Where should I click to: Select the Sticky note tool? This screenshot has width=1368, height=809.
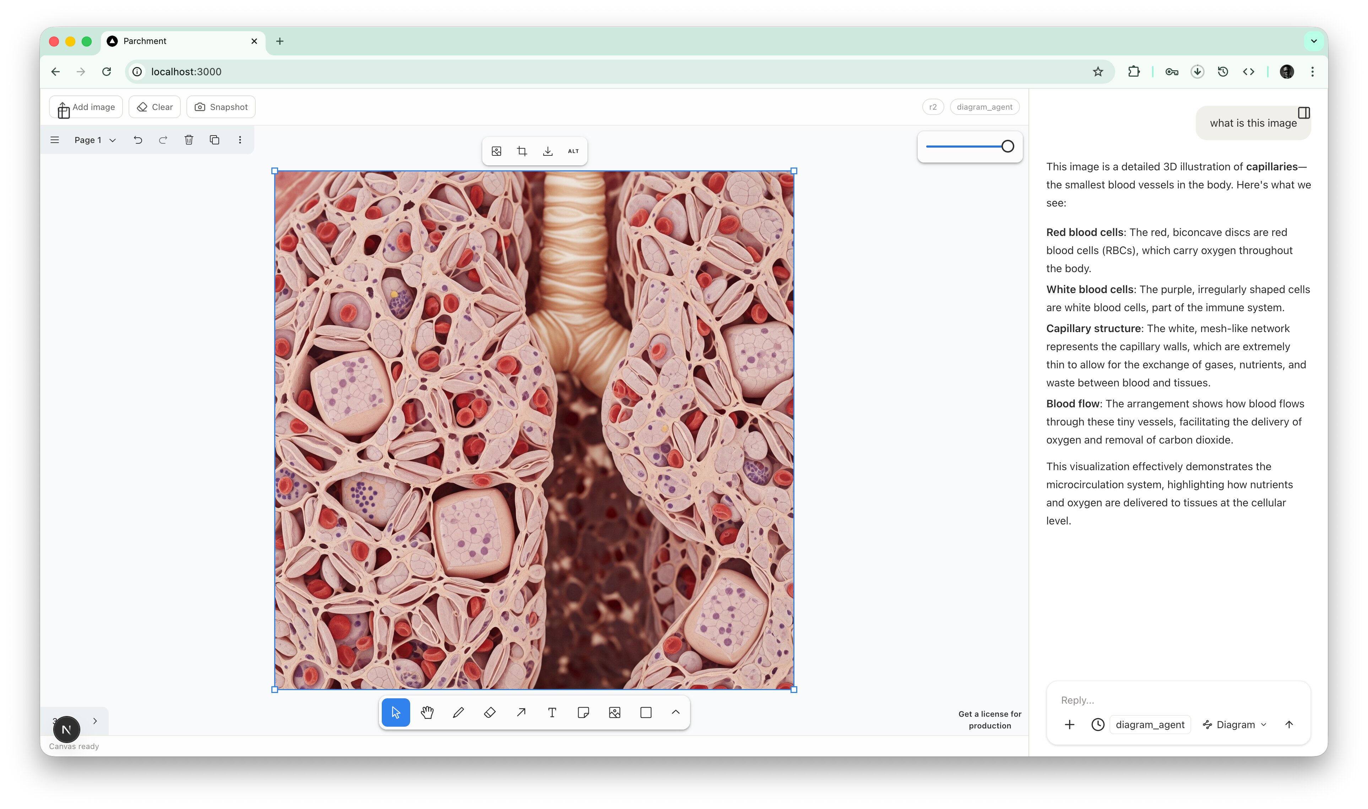coord(583,712)
